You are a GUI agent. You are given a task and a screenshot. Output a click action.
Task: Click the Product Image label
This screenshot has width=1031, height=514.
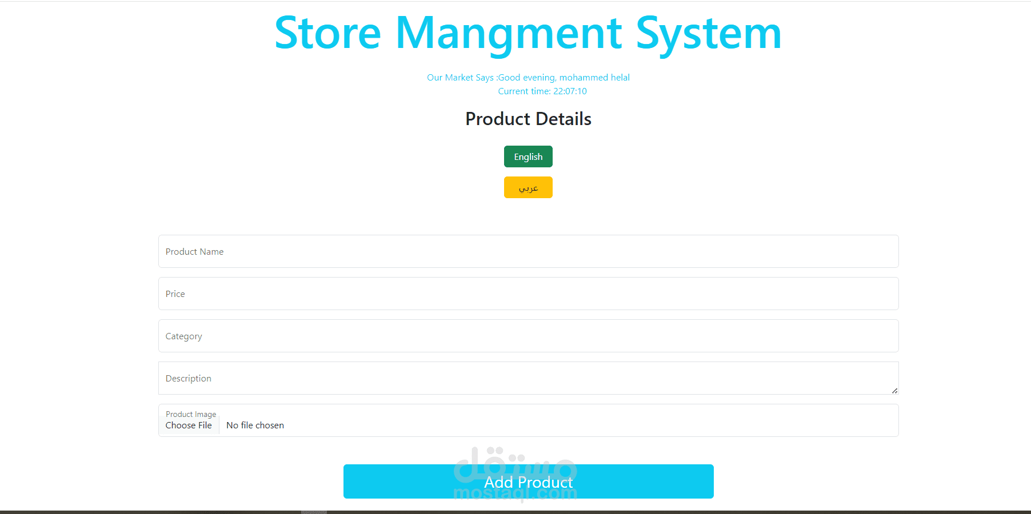[190, 414]
